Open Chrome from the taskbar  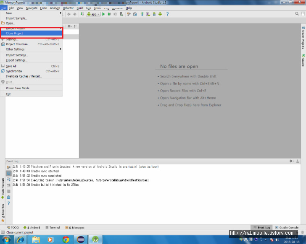66,239
